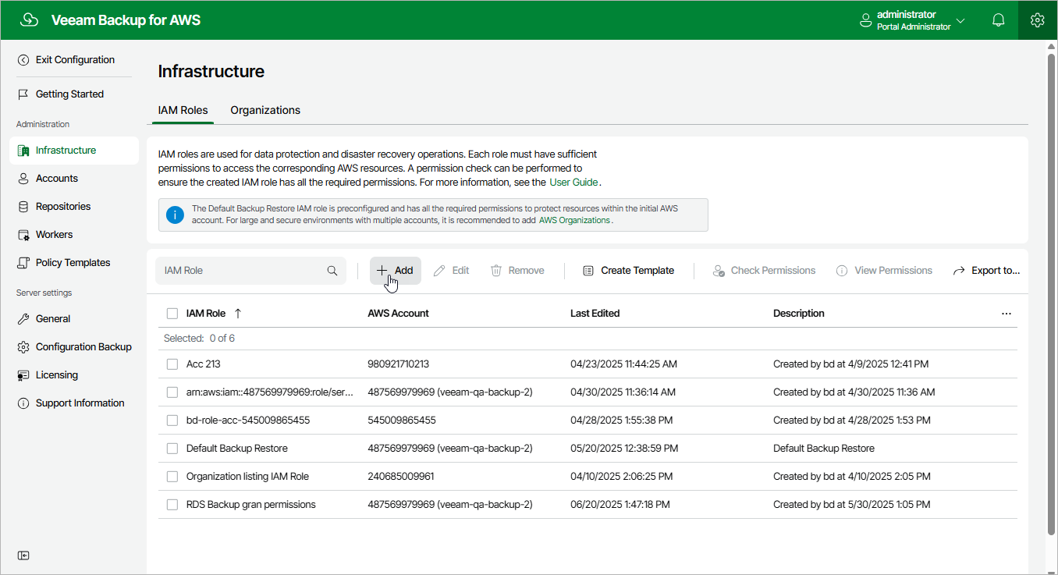
Task: Click the search magnifier in IAM Role field
Action: [332, 271]
